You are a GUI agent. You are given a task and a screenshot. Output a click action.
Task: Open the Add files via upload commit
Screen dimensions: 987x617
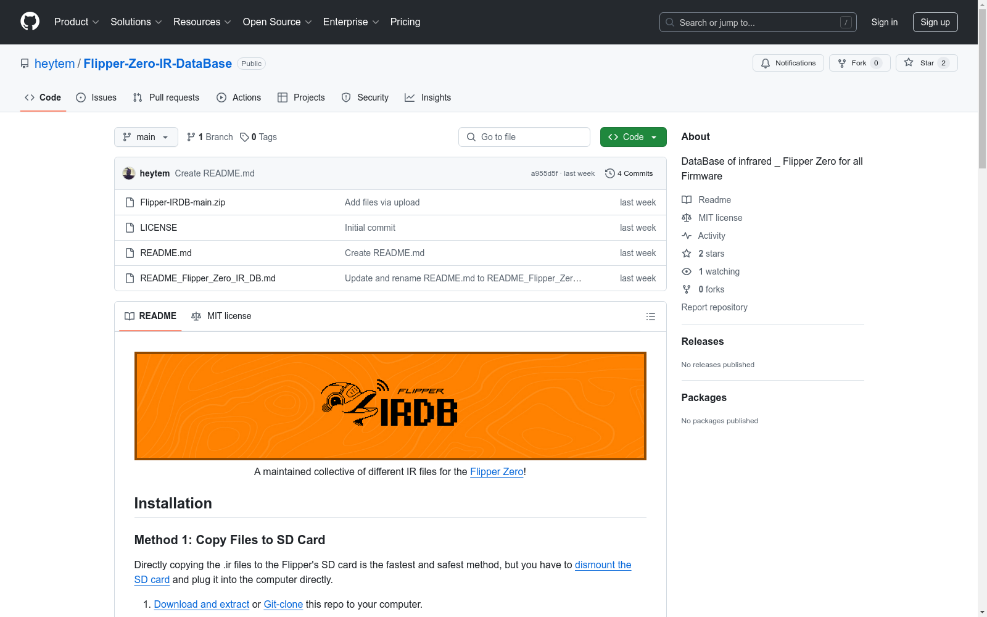(x=382, y=202)
